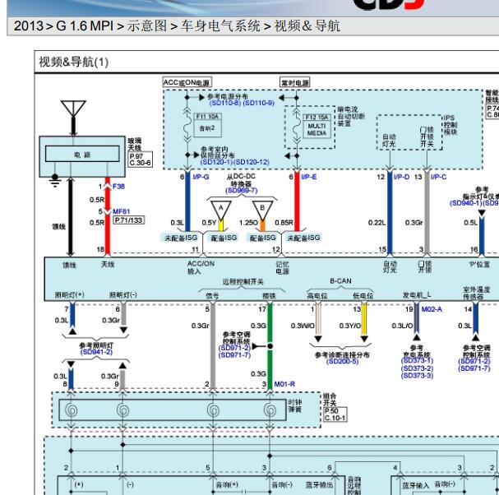The width and height of the screenshot is (499, 495).
Task: Select 视频& 导航 in the breadcrumb
Action: tap(307, 25)
